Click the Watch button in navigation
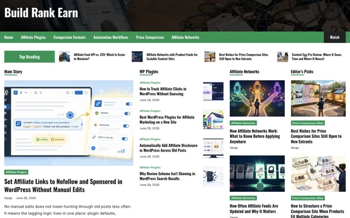Screen dimensions: 350x218 click(x=335, y=37)
